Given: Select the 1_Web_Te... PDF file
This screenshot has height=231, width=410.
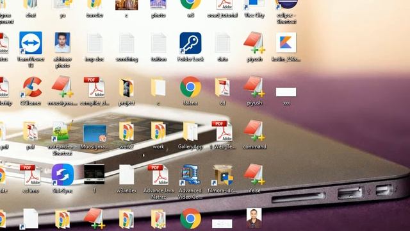Looking at the screenshot, I should tap(222, 131).
